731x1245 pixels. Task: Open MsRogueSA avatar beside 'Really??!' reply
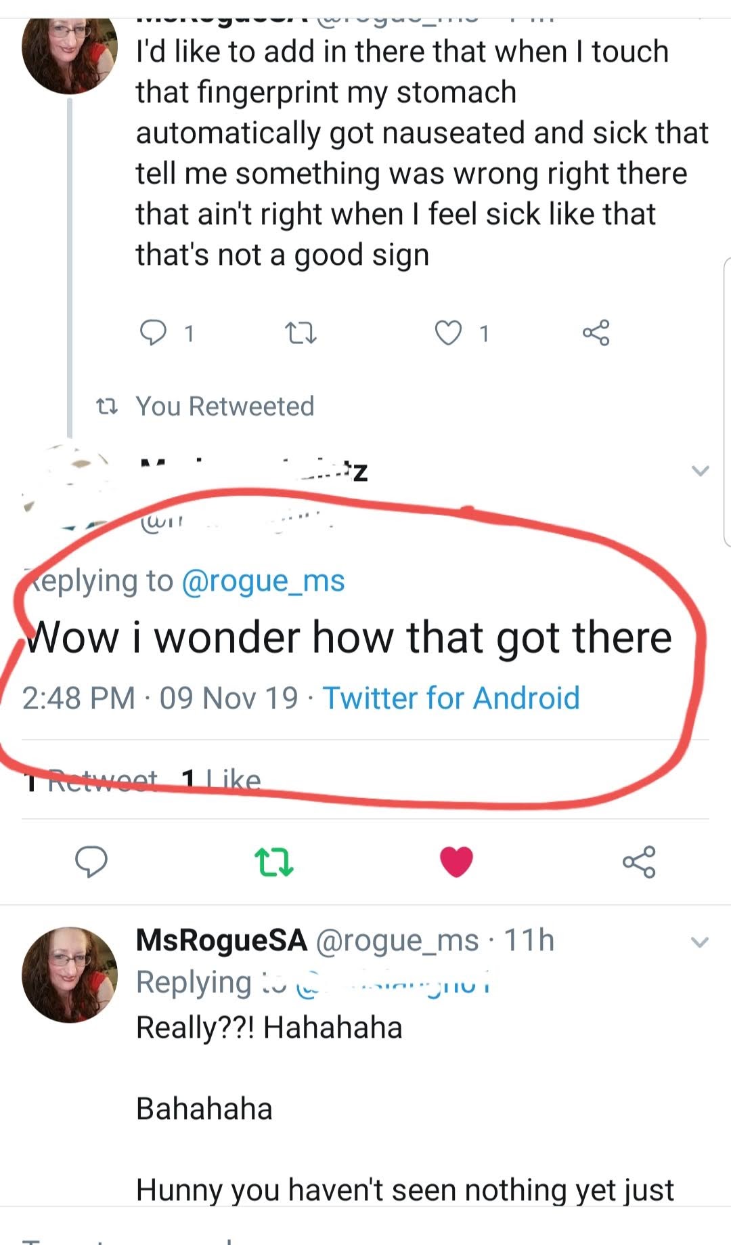[69, 974]
